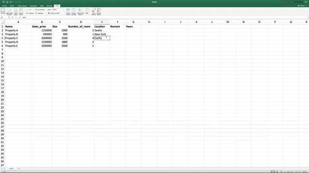Confirm the formula bar entry (checkmark)
309x173 pixels.
point(16,17)
